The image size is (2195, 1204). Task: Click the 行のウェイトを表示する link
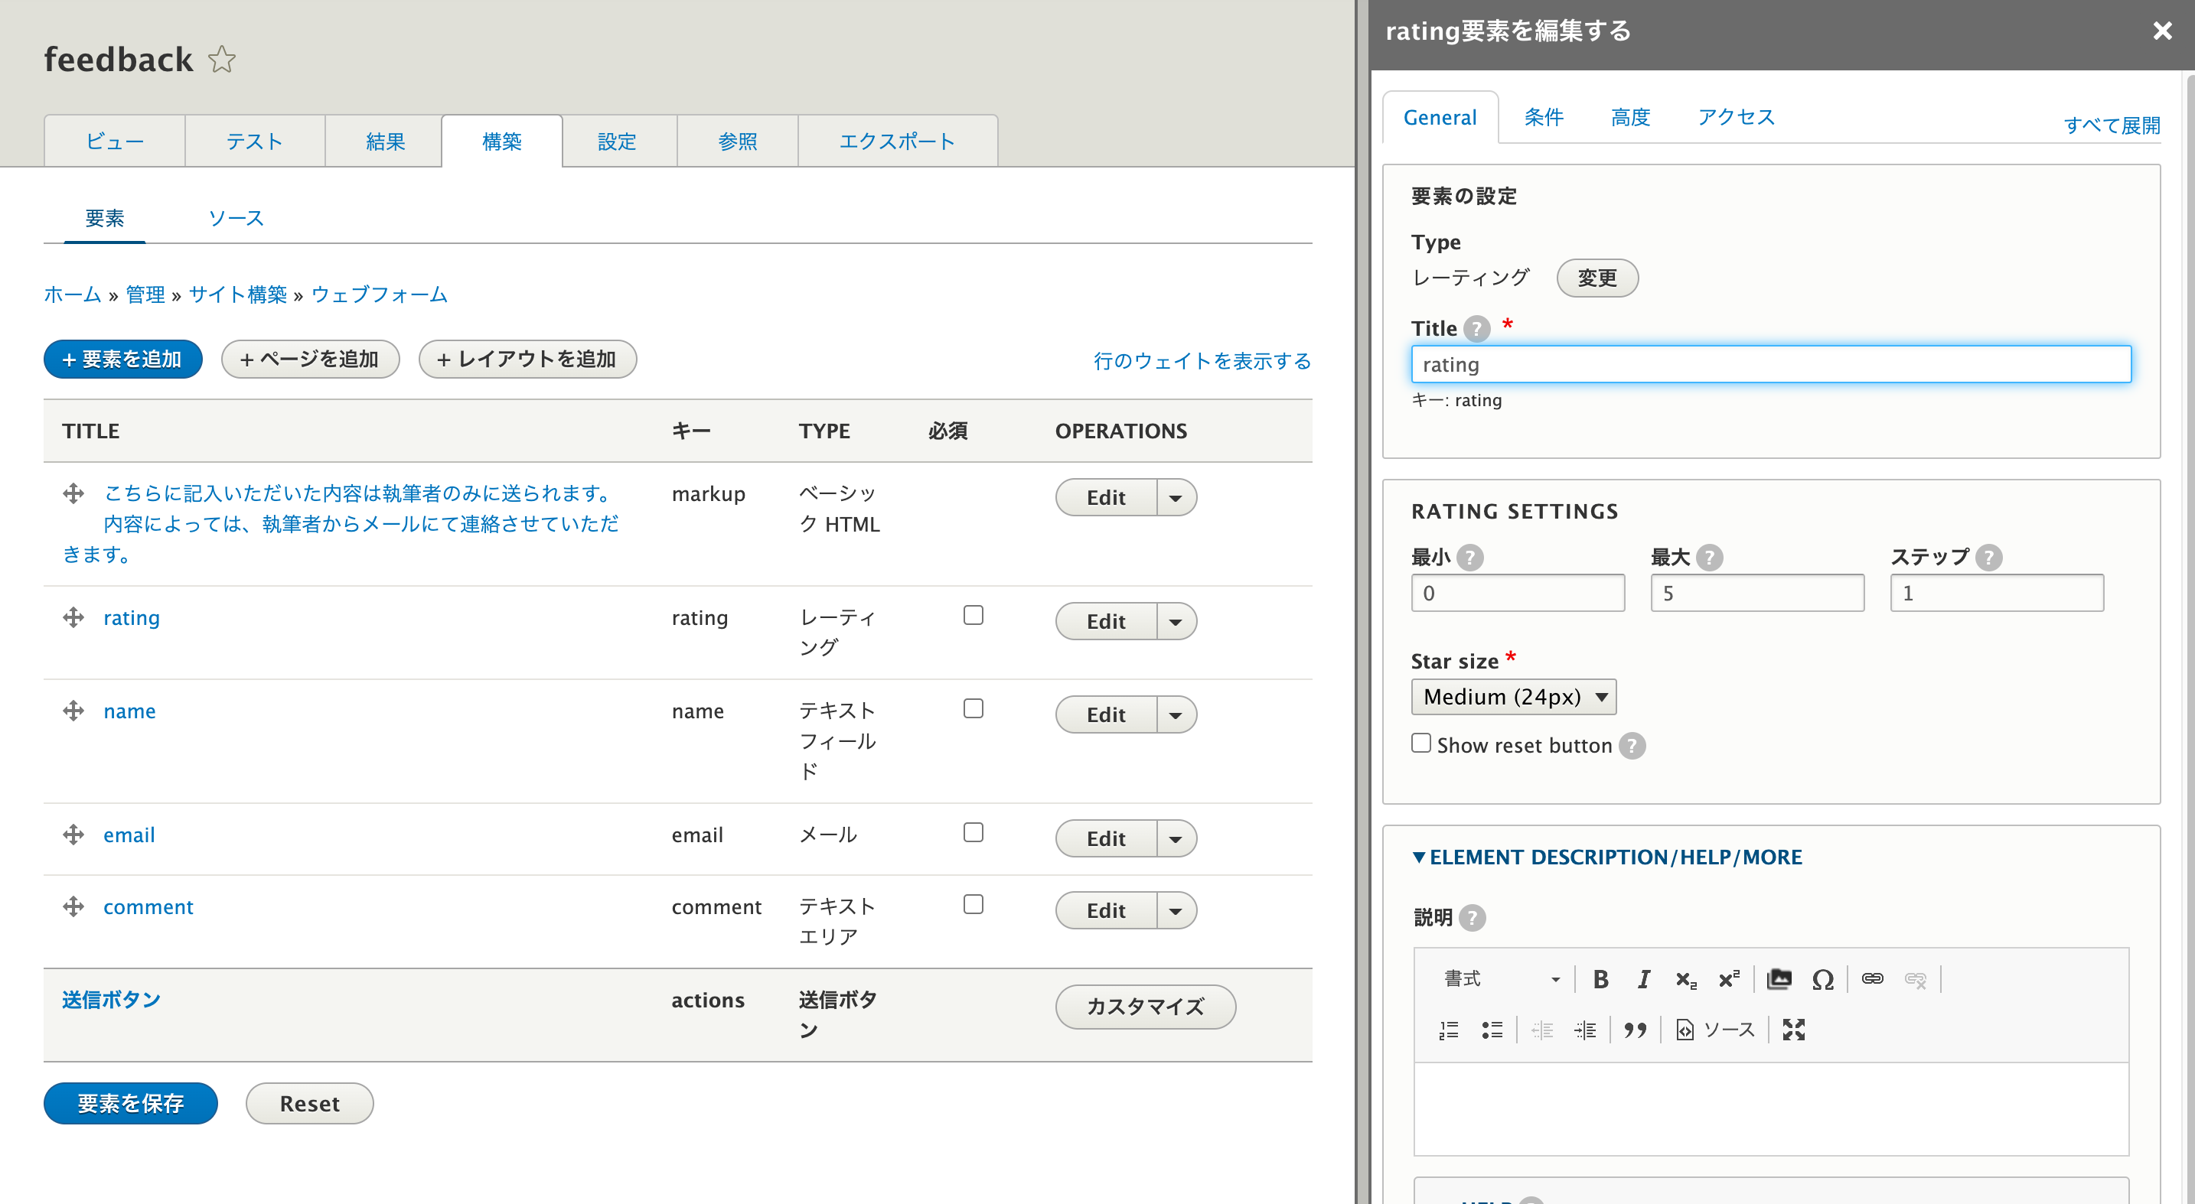(x=1202, y=361)
